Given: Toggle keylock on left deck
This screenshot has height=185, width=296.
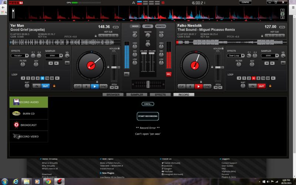Looking at the screenshot, I should click(118, 48).
